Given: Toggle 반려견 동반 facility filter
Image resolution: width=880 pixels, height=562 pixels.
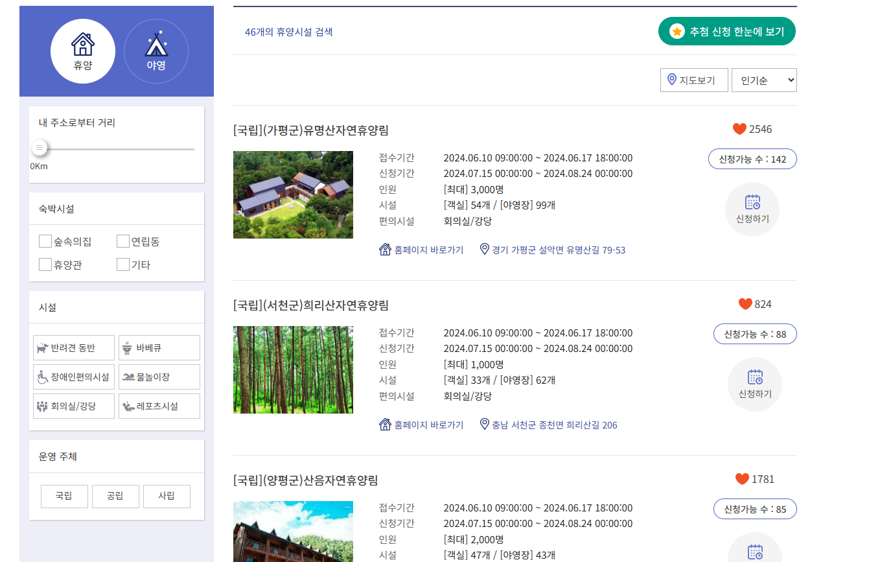Looking at the screenshot, I should tap(74, 348).
